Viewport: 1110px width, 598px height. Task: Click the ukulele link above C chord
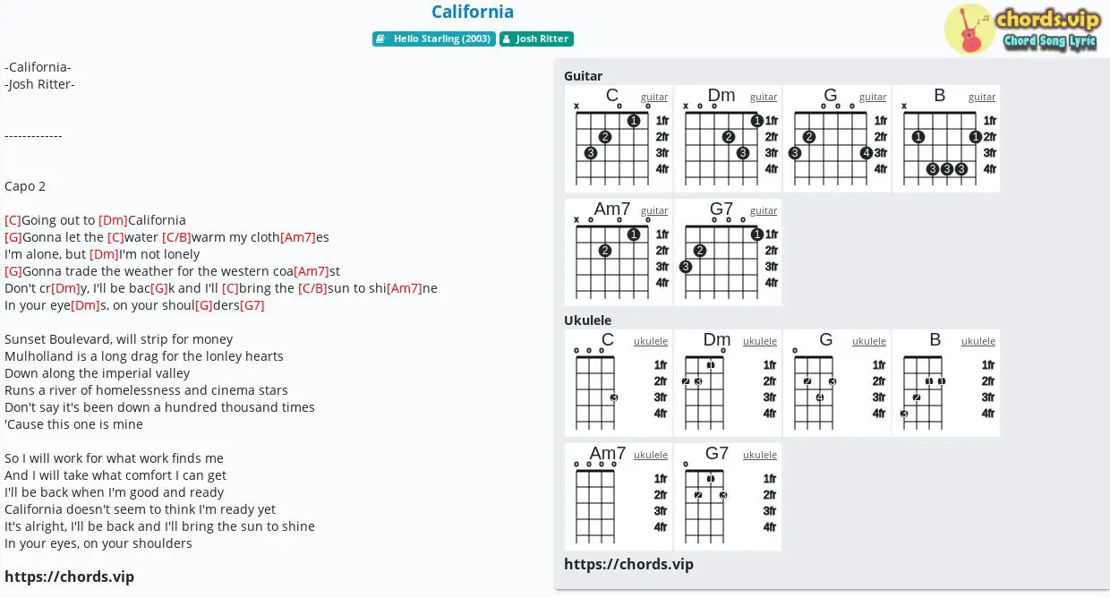[651, 341]
